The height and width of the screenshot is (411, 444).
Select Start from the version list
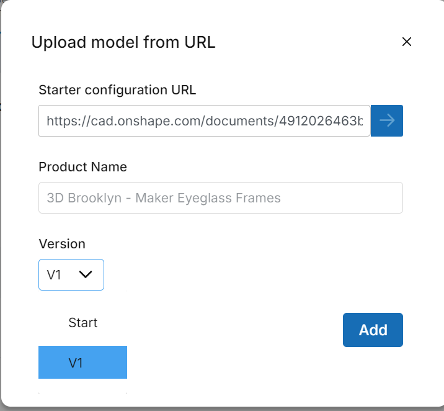(x=83, y=323)
